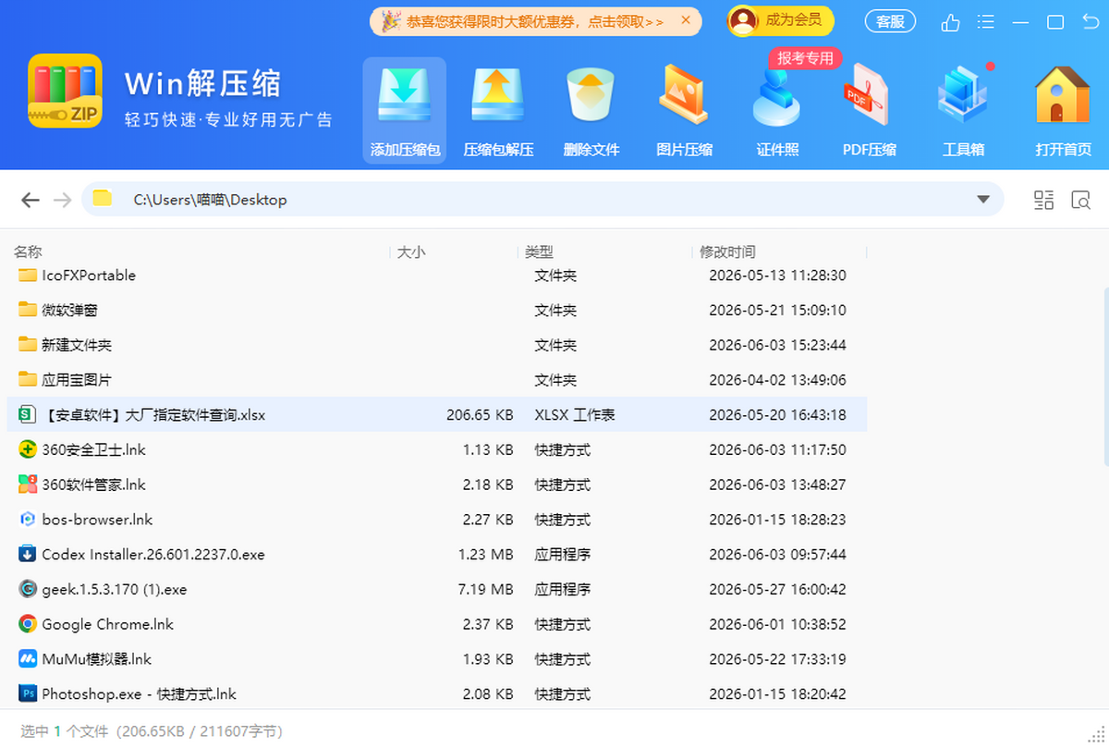This screenshot has height=748, width=1109.
Task: Click the 添加压缩包 toolbar icon
Action: pos(404,96)
